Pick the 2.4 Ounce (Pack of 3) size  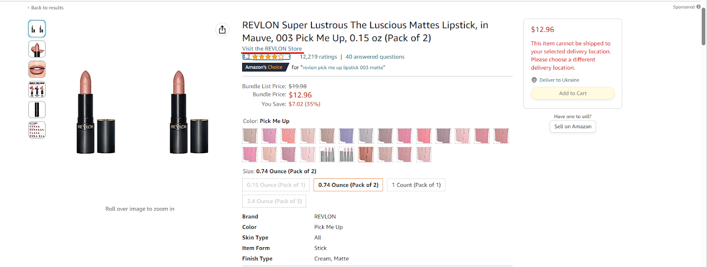pos(274,201)
